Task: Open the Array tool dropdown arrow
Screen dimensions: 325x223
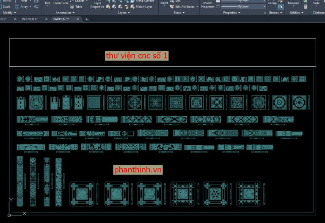Action: [30, 7]
